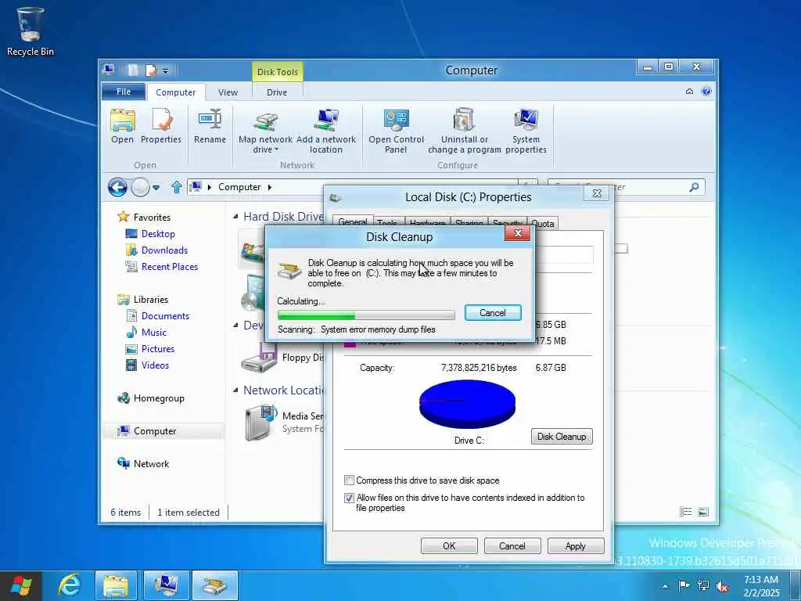Select Desktop under Favorites
This screenshot has width=801, height=601.
(x=158, y=233)
